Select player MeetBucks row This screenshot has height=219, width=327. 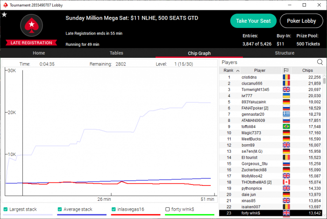[x=270, y=139]
